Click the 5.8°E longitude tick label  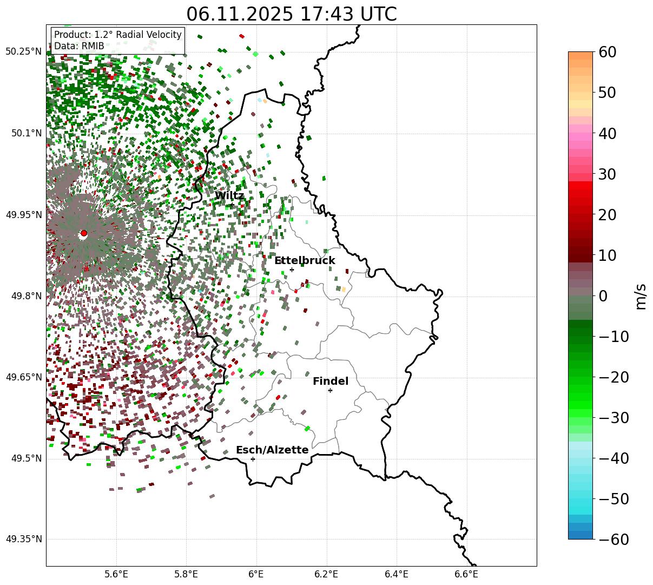point(186,574)
